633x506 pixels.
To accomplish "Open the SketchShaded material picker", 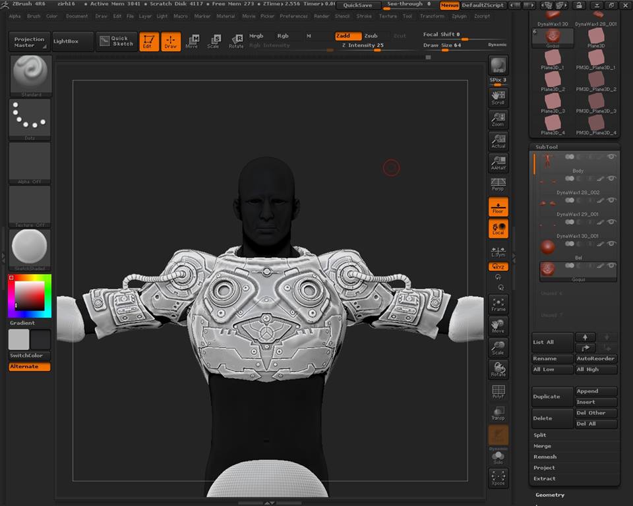I will point(30,250).
